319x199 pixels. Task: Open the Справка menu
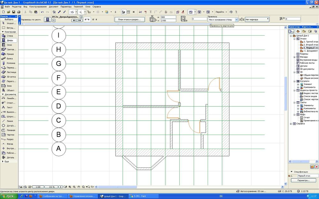click(x=96, y=7)
